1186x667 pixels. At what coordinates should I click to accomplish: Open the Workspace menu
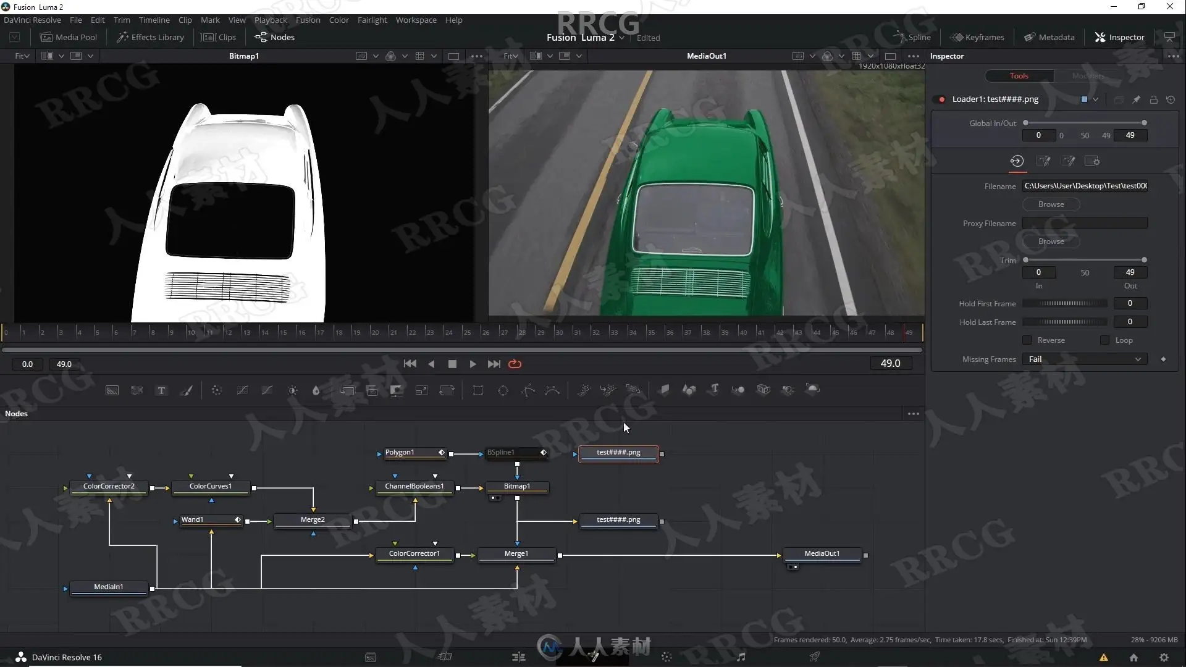pos(416,20)
